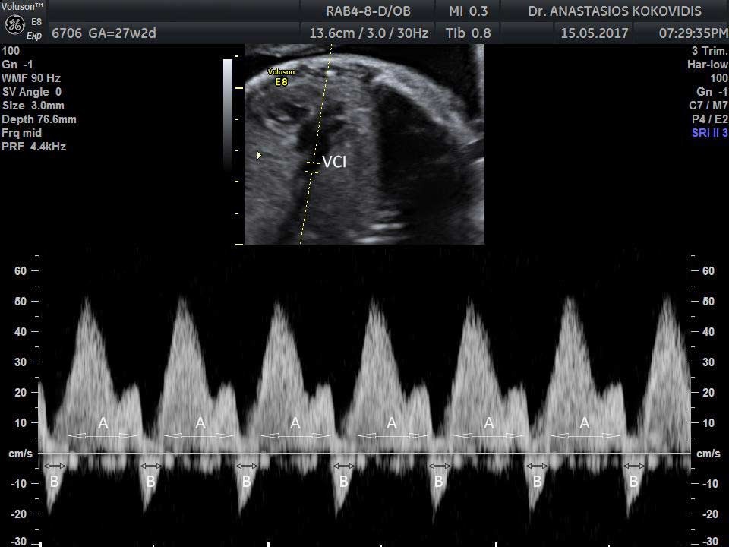This screenshot has height=547, width=729.
Task: Select the triangular focus marker beside the scan
Action: click(x=259, y=155)
